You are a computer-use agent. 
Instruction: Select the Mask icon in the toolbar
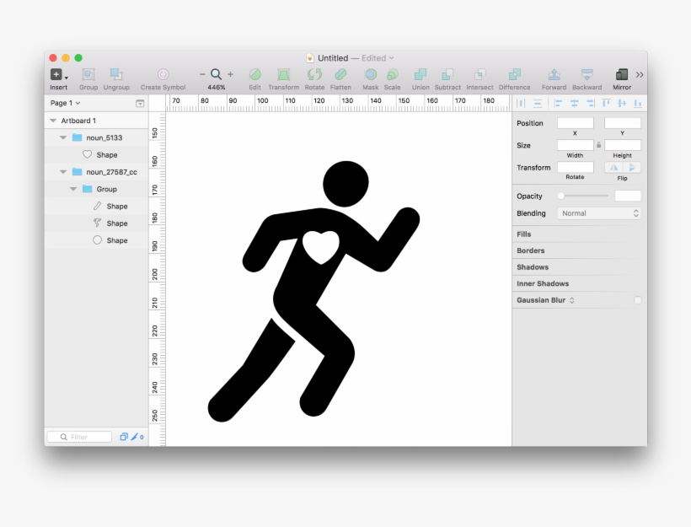click(369, 74)
